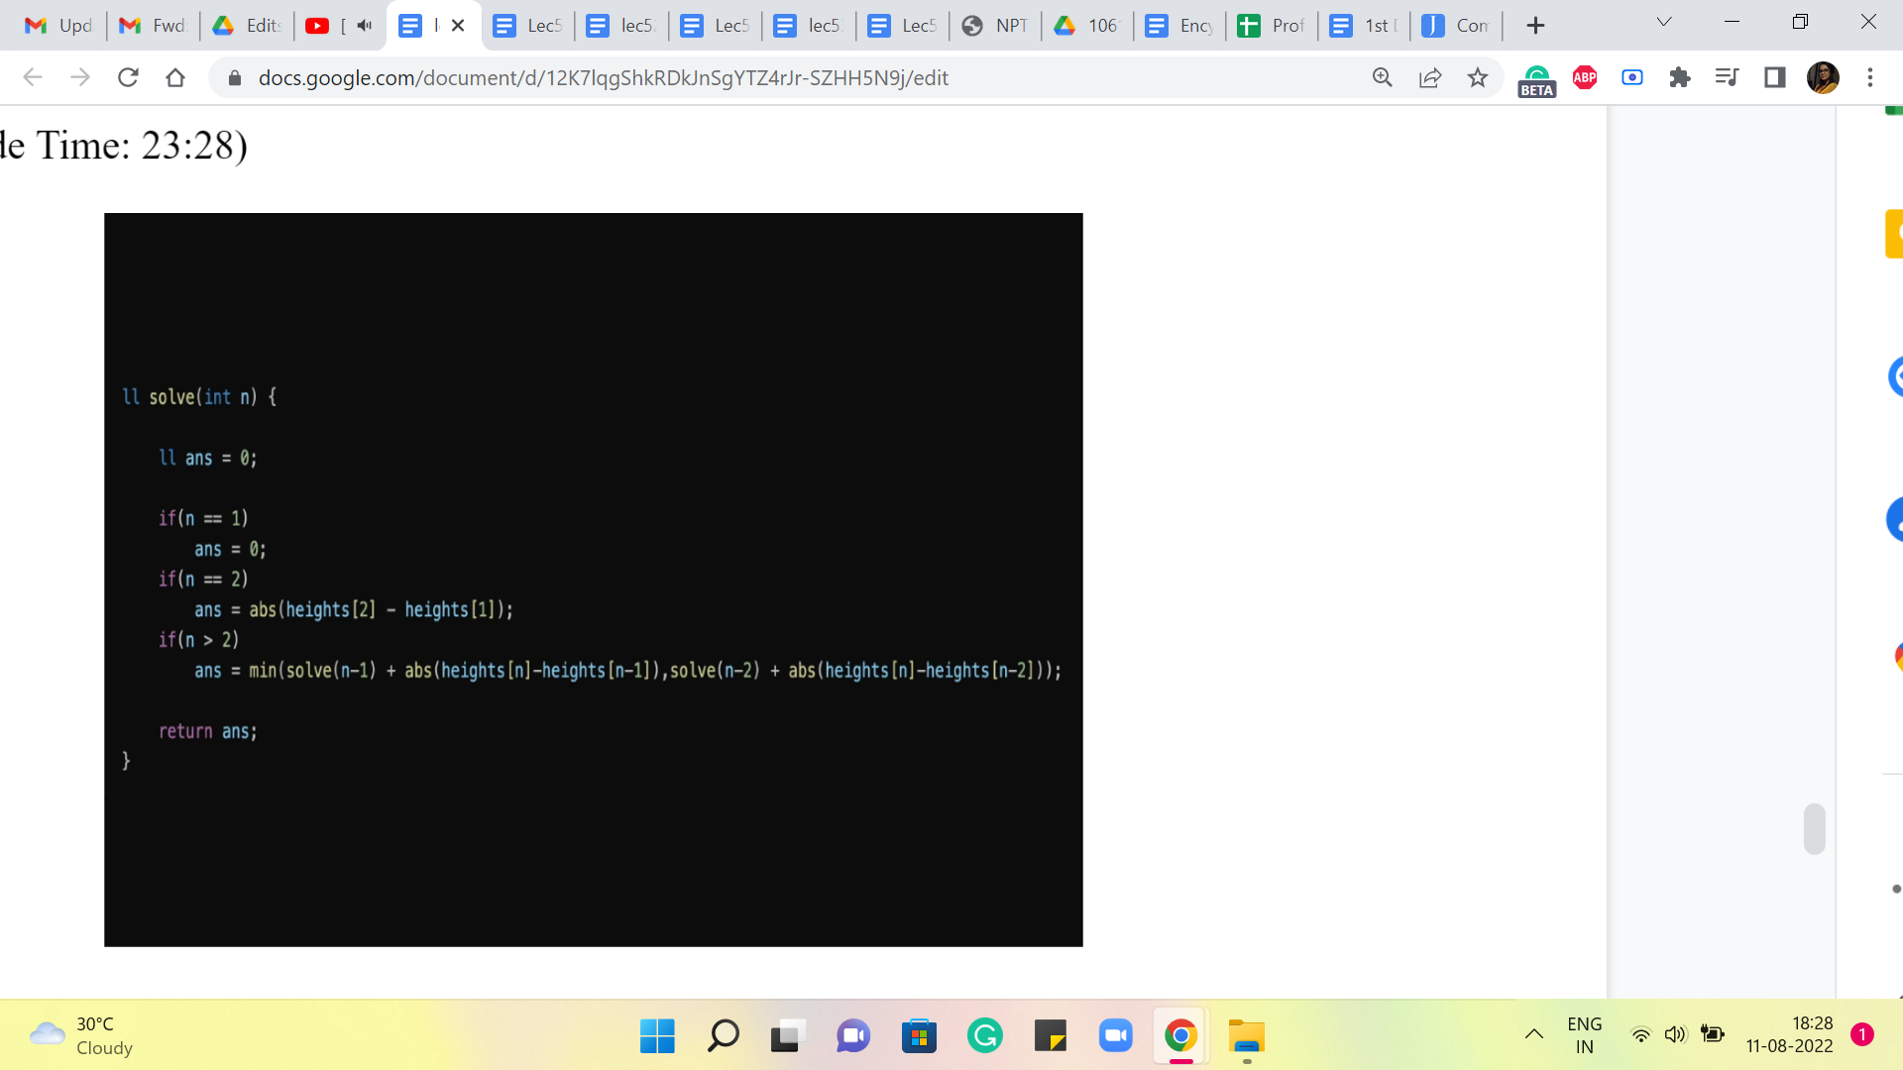Open the Extensions puzzle menu
This screenshot has width=1903, height=1070.
(x=1680, y=77)
